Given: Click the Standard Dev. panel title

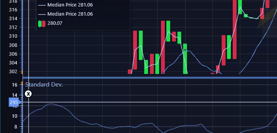Looking at the screenshot, I should 44,85.
